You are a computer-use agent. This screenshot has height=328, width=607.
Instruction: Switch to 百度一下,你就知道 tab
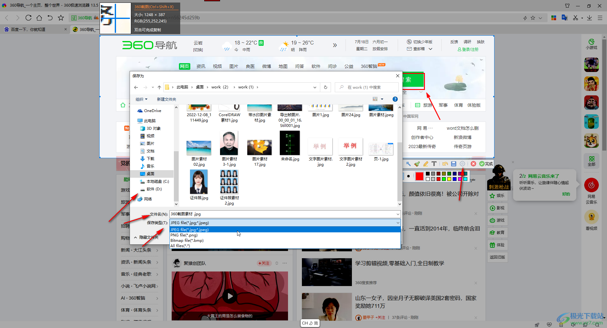coord(35,29)
